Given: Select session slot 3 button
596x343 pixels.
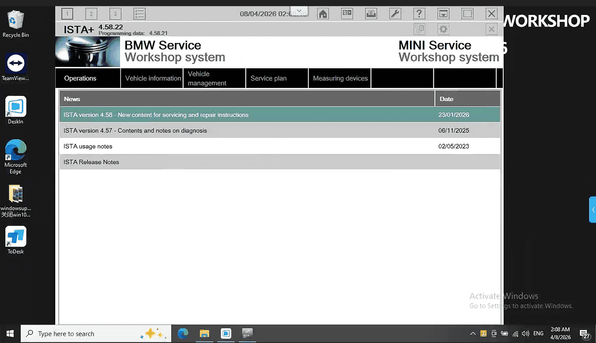Looking at the screenshot, I should click(x=115, y=14).
